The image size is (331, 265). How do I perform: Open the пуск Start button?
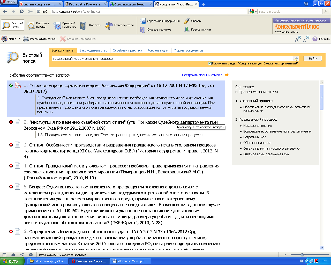click(12, 261)
